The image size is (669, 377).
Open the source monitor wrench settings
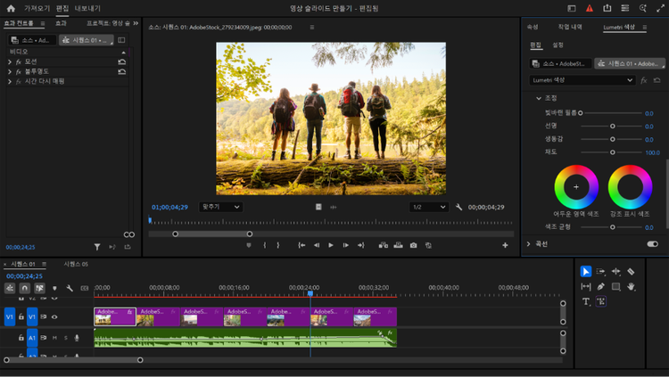458,207
